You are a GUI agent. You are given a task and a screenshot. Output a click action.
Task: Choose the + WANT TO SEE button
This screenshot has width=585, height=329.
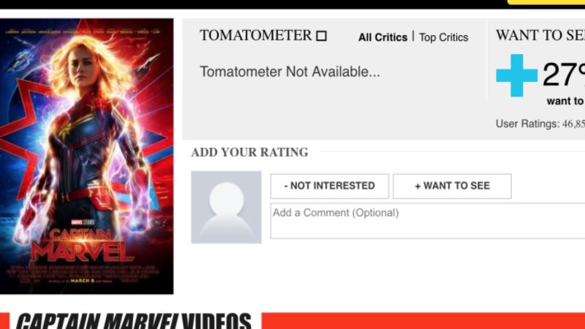tap(452, 186)
